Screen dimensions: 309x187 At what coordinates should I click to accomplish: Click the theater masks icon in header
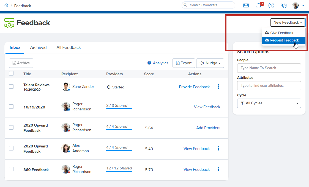click(284, 5)
